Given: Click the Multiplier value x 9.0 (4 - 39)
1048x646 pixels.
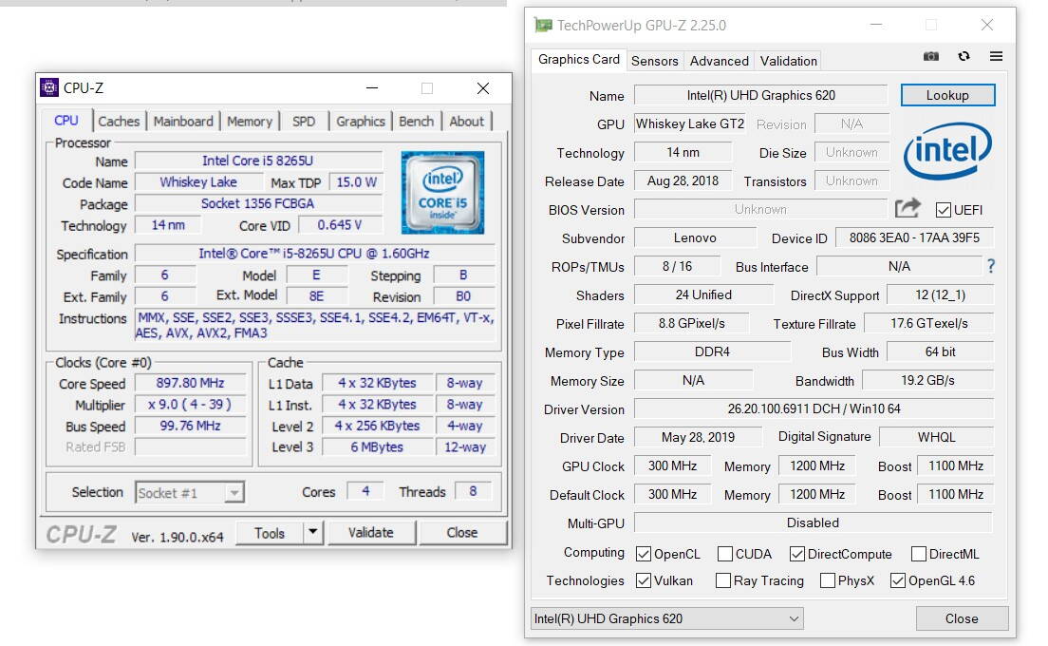Looking at the screenshot, I should point(191,405).
